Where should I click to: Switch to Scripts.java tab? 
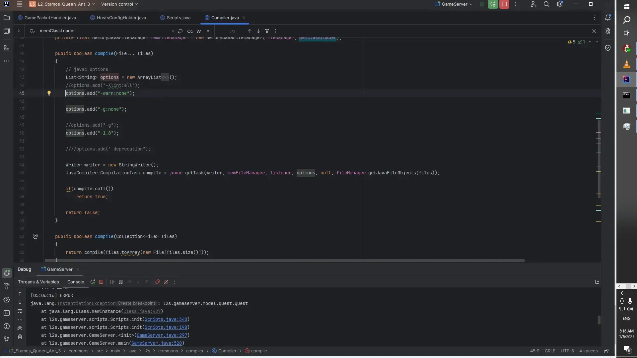(175, 18)
